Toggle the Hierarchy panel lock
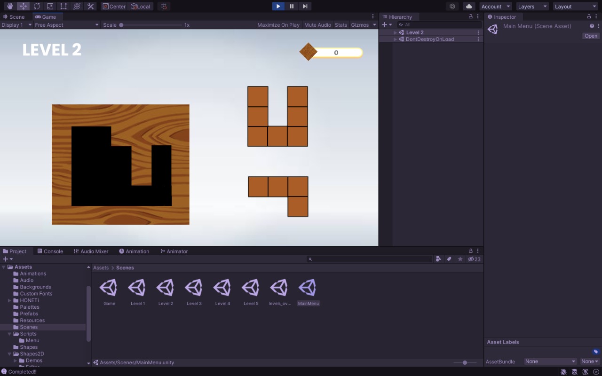Screen dimensions: 602x376 point(471,16)
